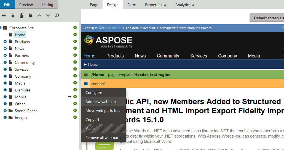This screenshot has height=150, width=284.
Task: Click the zoneLeft zone header label
Action: click(x=98, y=84)
